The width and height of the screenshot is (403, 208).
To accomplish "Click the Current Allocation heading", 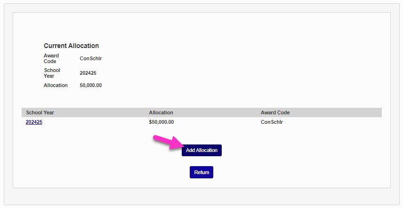I will point(71,46).
